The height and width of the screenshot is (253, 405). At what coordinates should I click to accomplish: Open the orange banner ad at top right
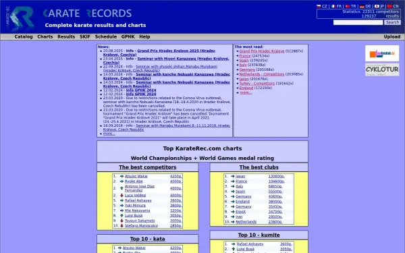pyautogui.click(x=382, y=53)
